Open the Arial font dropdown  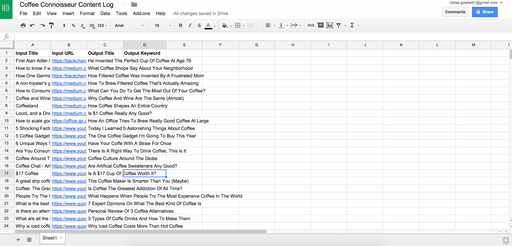pyautogui.click(x=129, y=25)
